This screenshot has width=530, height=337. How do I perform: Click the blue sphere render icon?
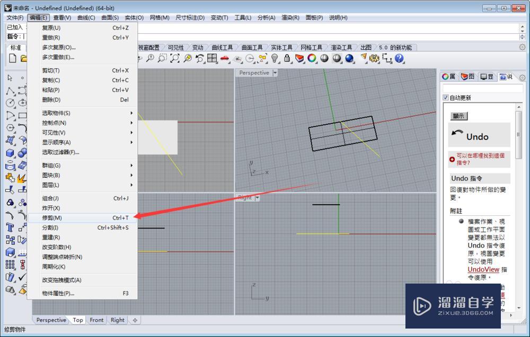click(349, 58)
